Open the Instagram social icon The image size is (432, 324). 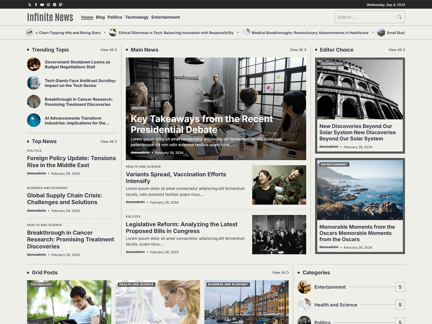48,4
